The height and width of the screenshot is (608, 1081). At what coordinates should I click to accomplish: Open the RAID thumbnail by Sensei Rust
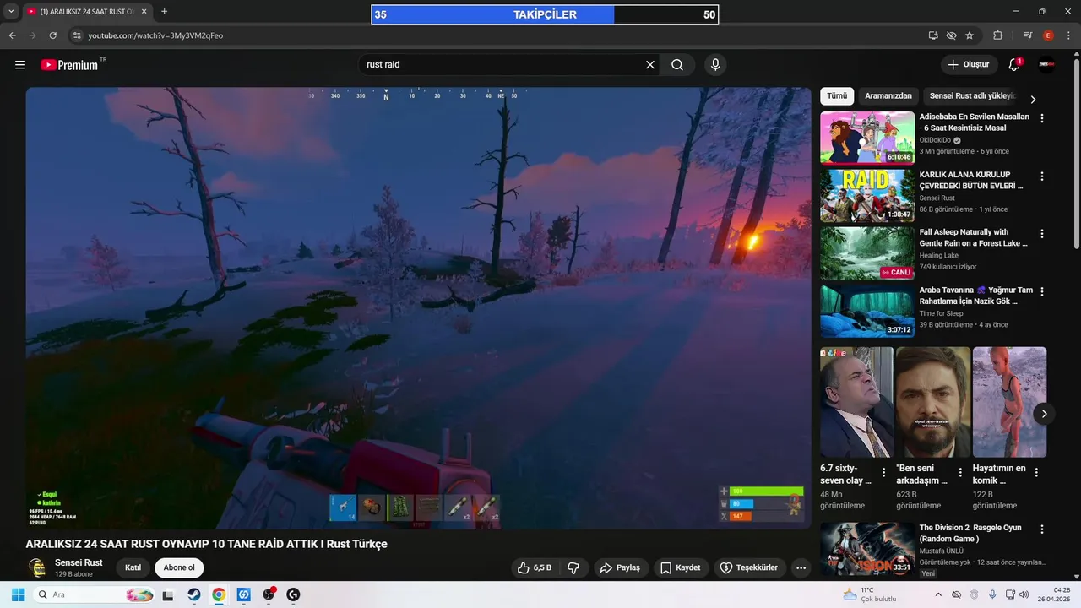[x=867, y=195]
